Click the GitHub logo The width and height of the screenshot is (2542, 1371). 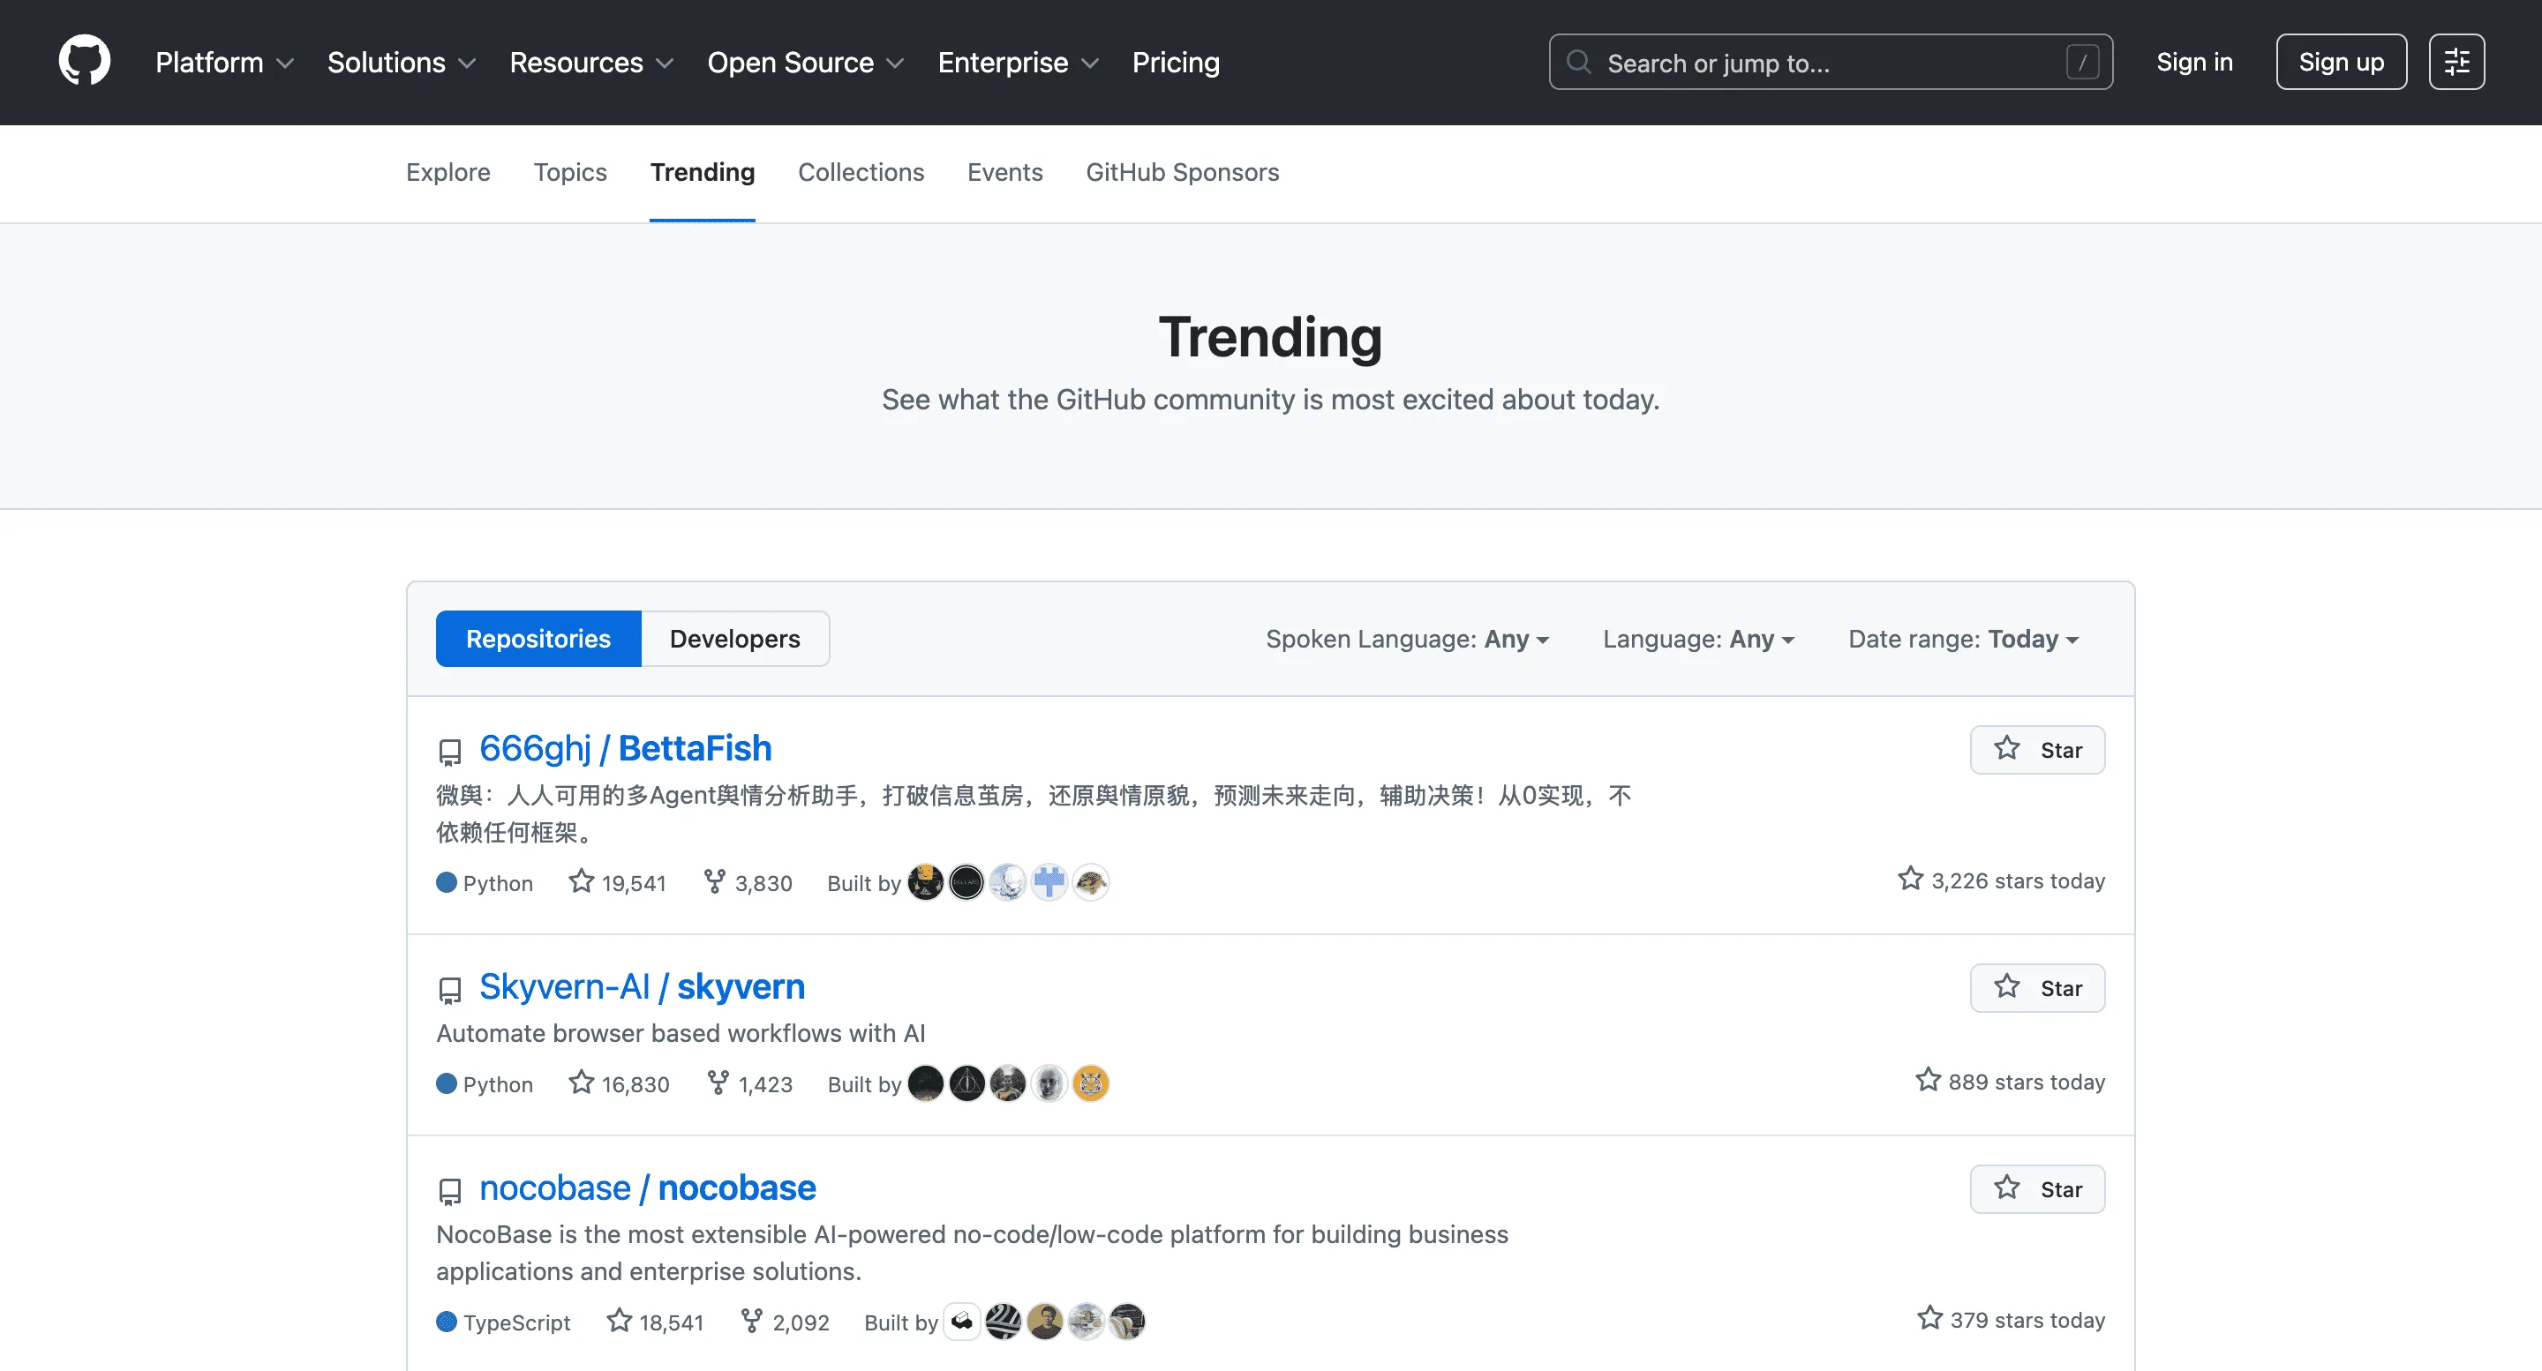pos(84,60)
